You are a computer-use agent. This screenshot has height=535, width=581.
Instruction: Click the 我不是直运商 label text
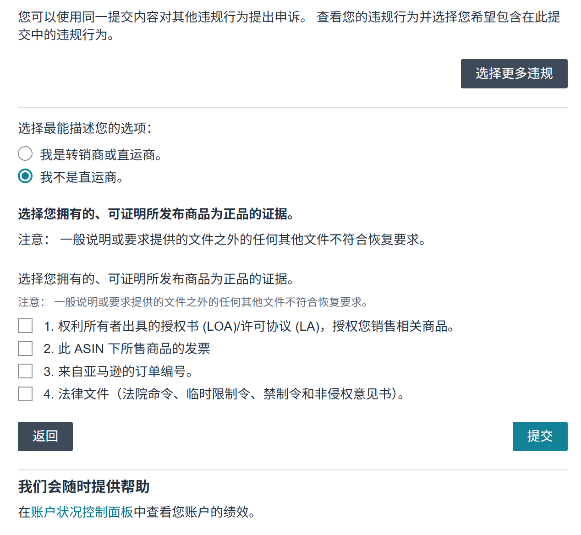(x=82, y=177)
